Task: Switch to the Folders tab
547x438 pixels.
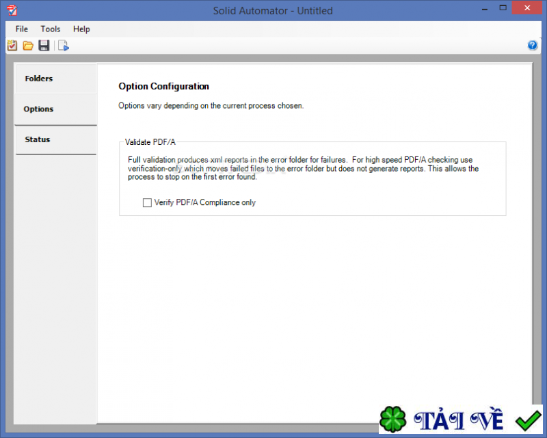Action: point(56,79)
